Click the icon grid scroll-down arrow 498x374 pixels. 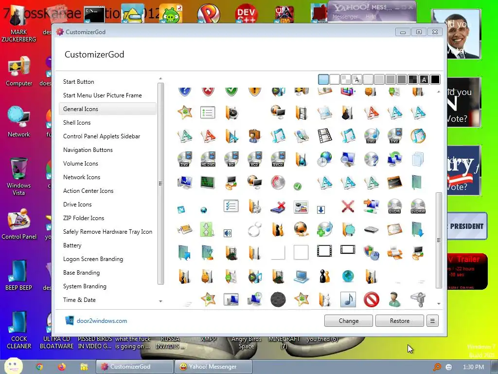pos(439,304)
